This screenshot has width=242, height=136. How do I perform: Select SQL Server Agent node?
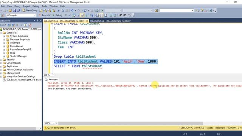coord(24,80)
